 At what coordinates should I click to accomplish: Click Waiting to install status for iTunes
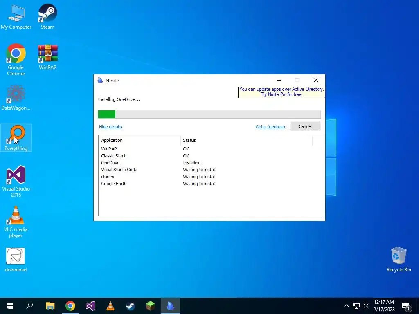point(199,177)
